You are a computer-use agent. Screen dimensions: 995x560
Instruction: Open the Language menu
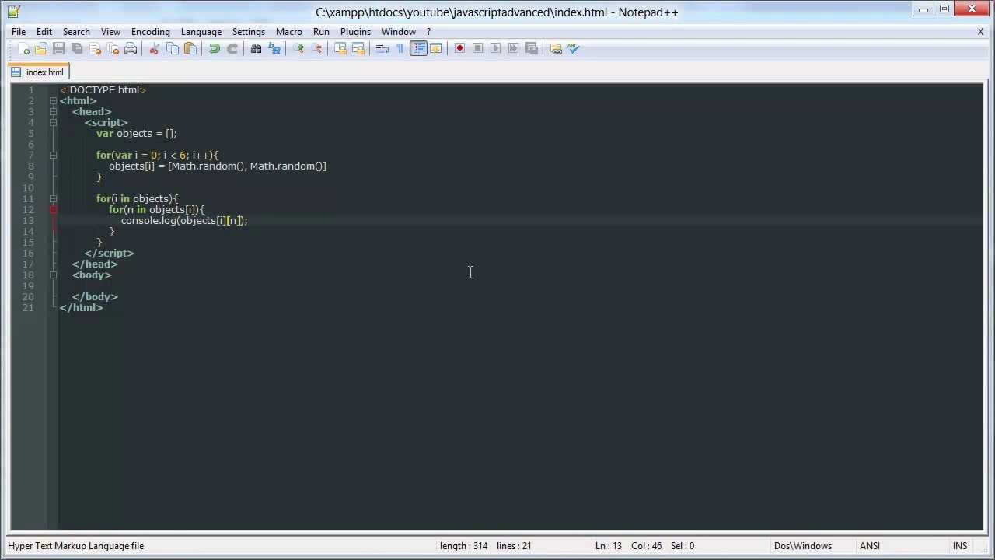[x=201, y=32]
